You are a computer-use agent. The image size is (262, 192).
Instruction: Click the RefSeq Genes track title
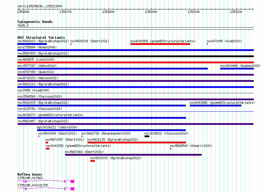pyautogui.click(x=30, y=174)
